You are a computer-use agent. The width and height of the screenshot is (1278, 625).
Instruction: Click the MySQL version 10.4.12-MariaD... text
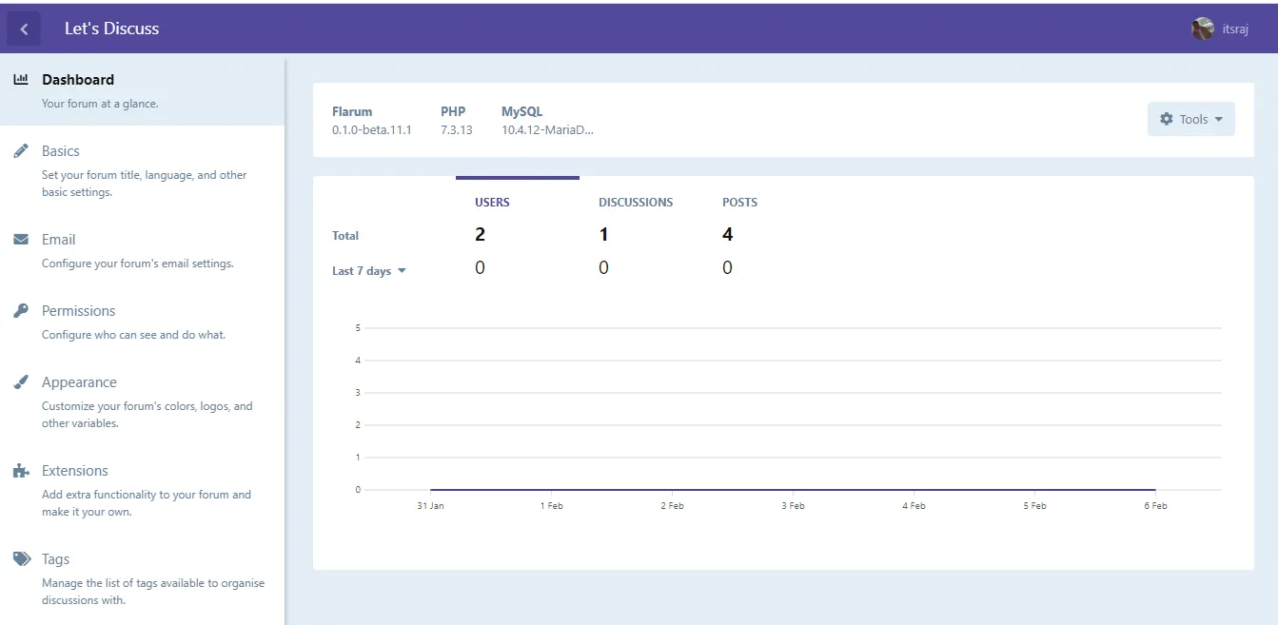click(x=547, y=130)
